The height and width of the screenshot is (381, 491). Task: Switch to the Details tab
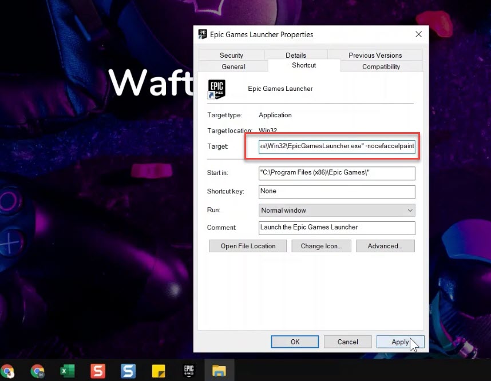click(296, 55)
